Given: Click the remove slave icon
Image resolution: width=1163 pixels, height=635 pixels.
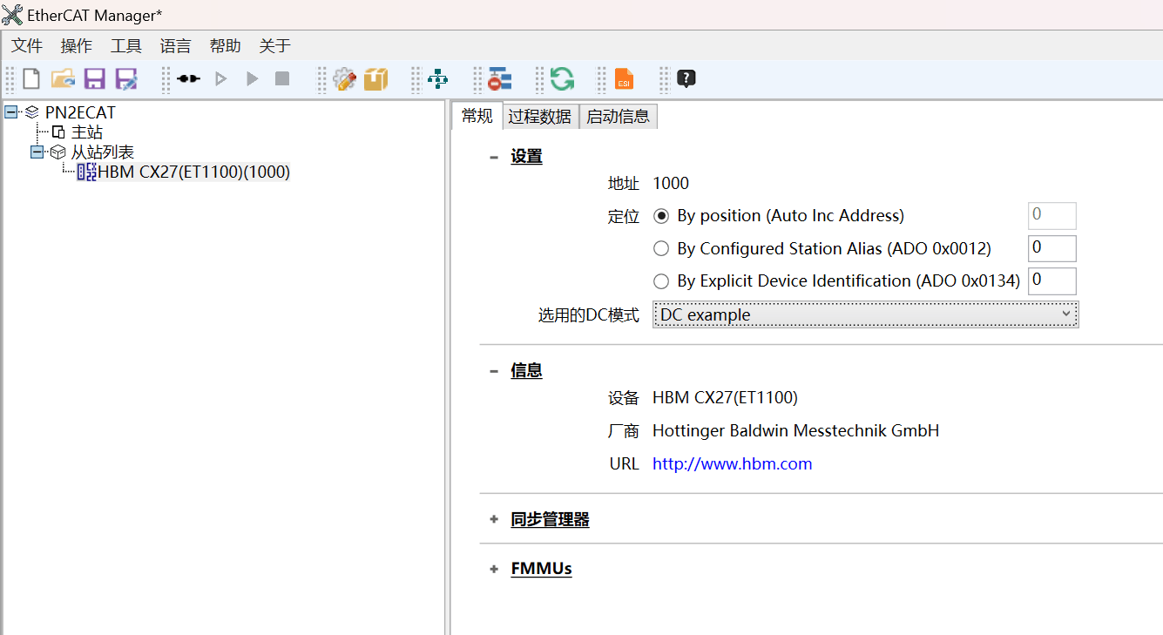Looking at the screenshot, I should point(499,79).
